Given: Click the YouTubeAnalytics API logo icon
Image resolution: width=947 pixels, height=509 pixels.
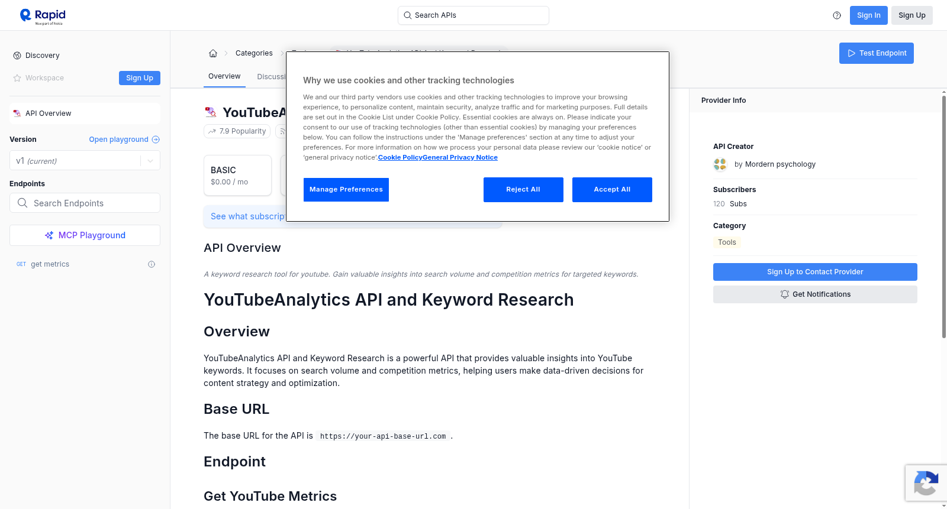Looking at the screenshot, I should coord(211,112).
